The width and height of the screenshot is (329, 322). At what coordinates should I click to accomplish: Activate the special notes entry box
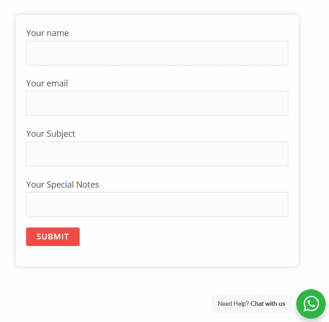[x=157, y=204]
